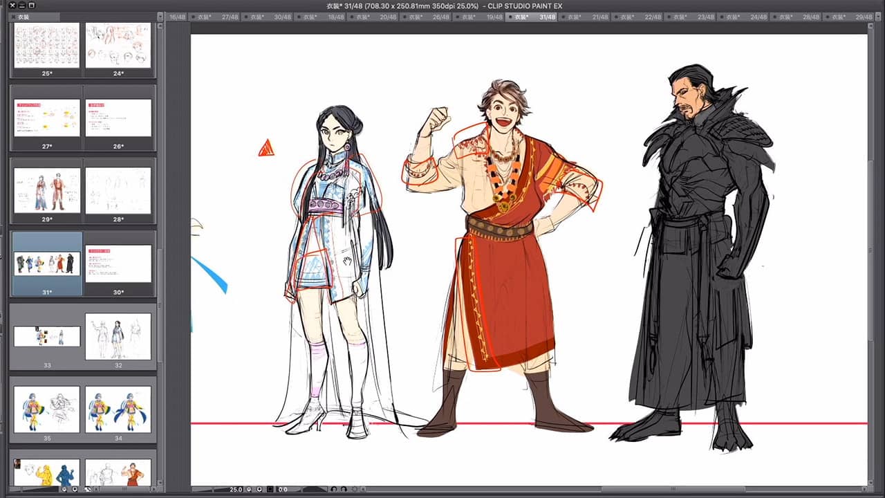Rotate canvas right with status bar icon
The image size is (885, 498).
click(344, 490)
